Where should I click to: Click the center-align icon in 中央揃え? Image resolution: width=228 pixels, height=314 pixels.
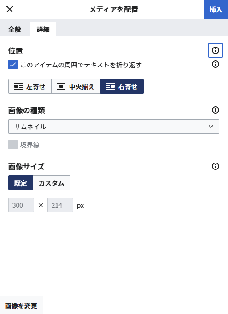[61, 86]
